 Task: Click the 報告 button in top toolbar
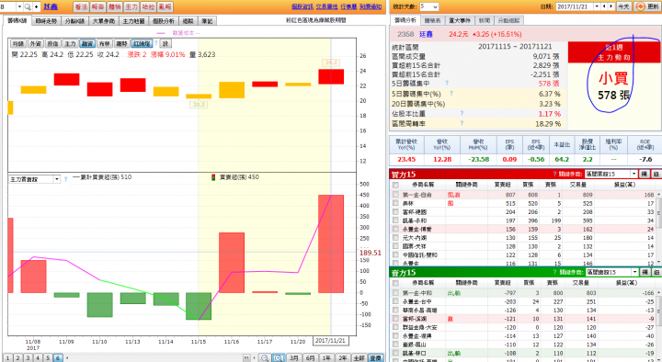[x=98, y=6]
